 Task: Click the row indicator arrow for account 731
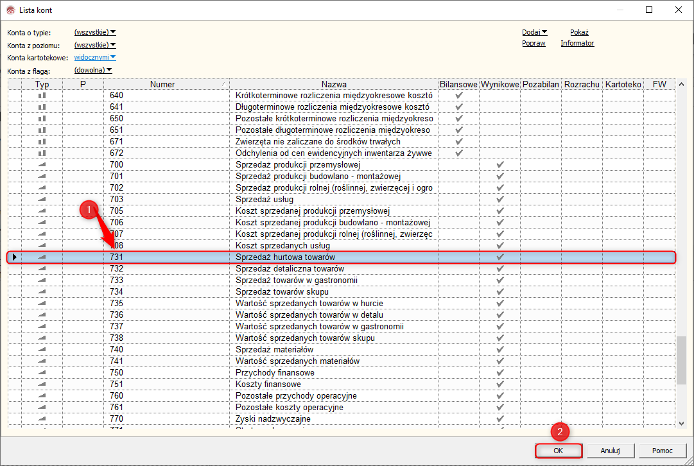[x=15, y=257]
